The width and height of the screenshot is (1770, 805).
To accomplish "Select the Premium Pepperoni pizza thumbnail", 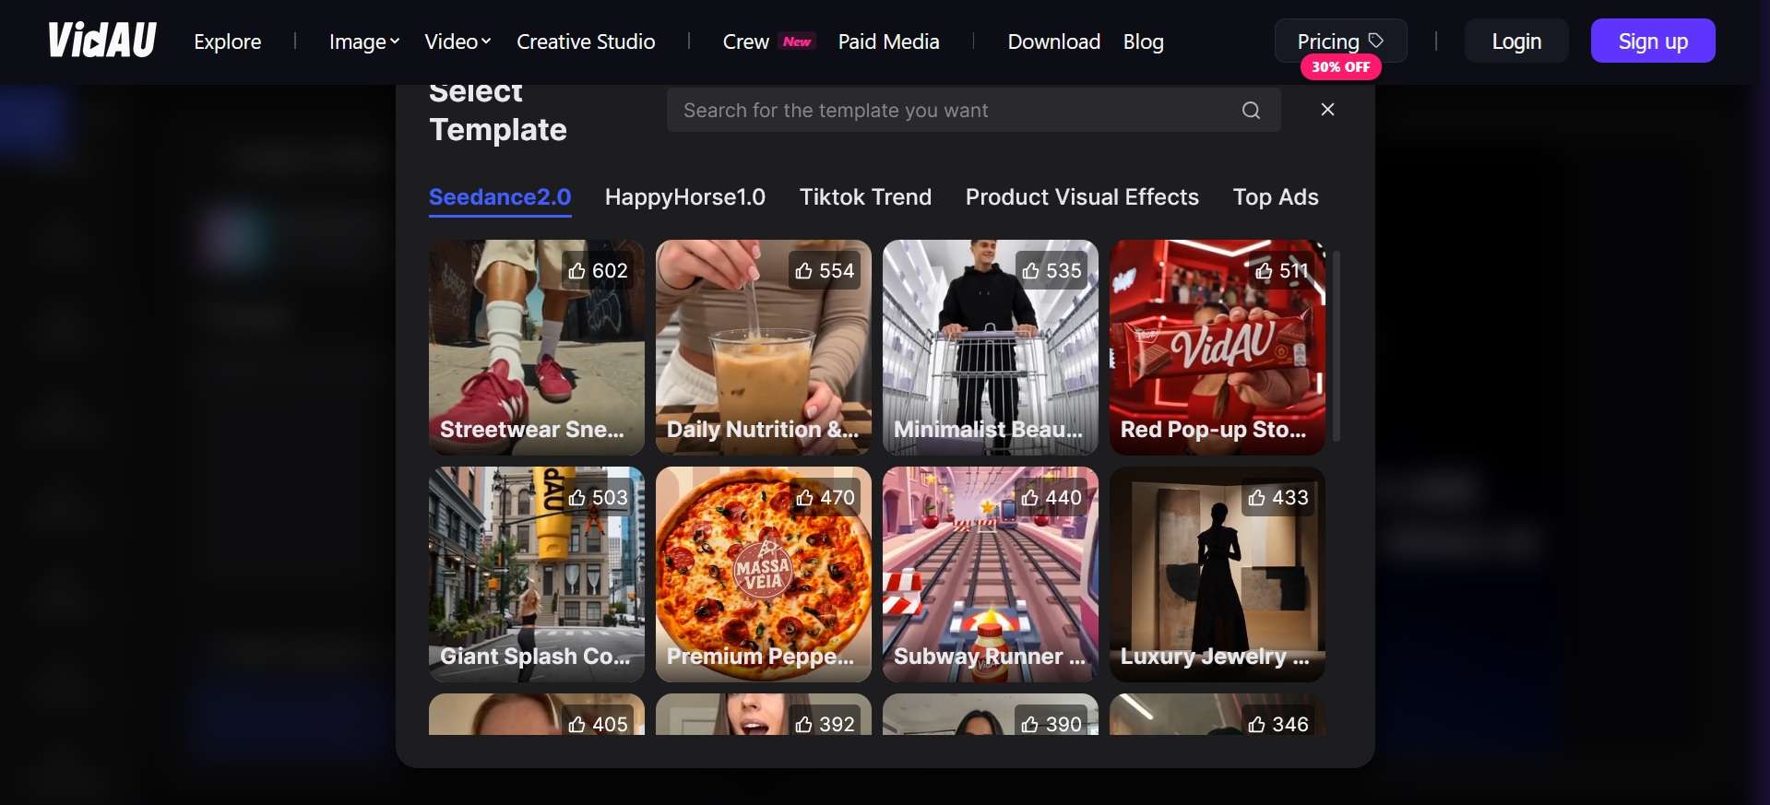I will tap(764, 574).
